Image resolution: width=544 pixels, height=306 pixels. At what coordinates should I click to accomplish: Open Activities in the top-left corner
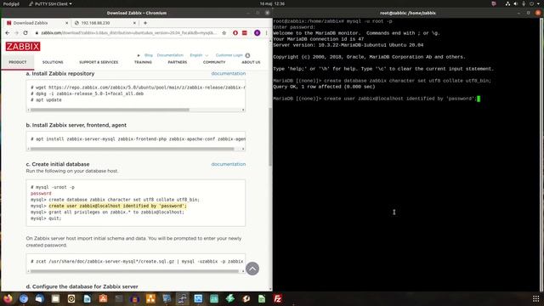[11, 3]
